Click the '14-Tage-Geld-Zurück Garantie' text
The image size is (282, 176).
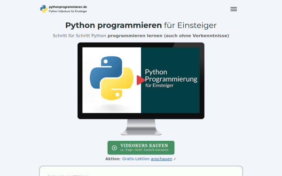point(144,150)
